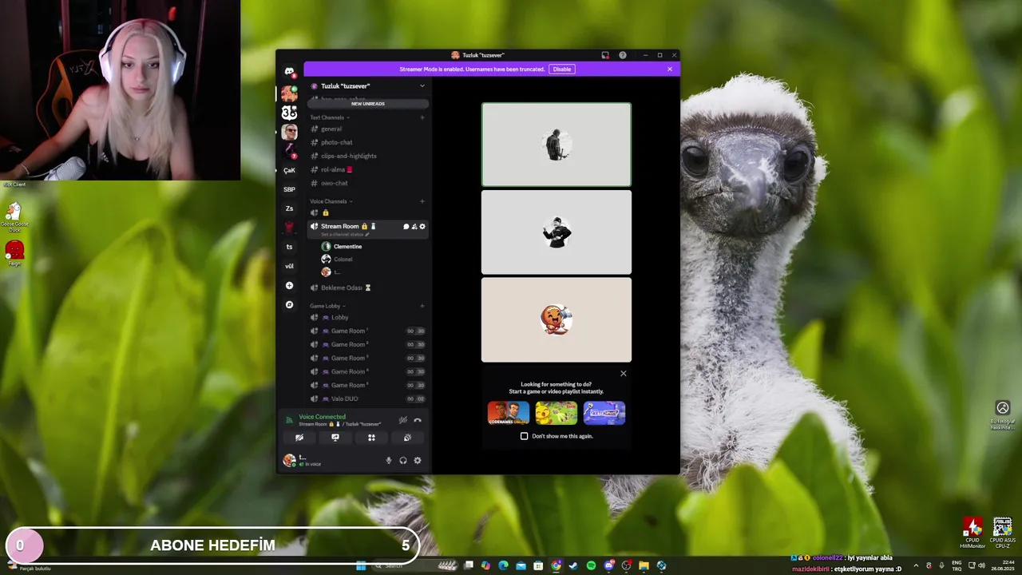Open Discord user settings gear
This screenshot has width=1022, height=575.
[417, 460]
